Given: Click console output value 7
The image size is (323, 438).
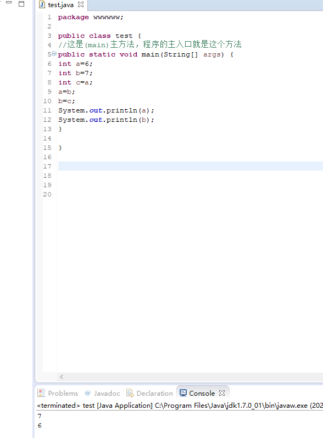Looking at the screenshot, I should pos(40,416).
